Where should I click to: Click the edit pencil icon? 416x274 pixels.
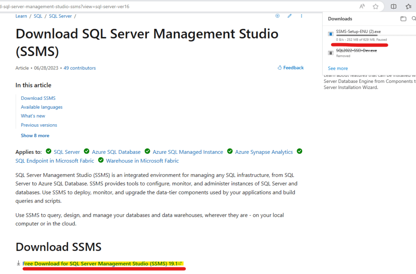pos(289,16)
